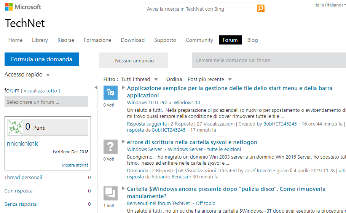This screenshot has height=213, width=346.
Task: Open the Senza risposta link
Action: pos(21,204)
